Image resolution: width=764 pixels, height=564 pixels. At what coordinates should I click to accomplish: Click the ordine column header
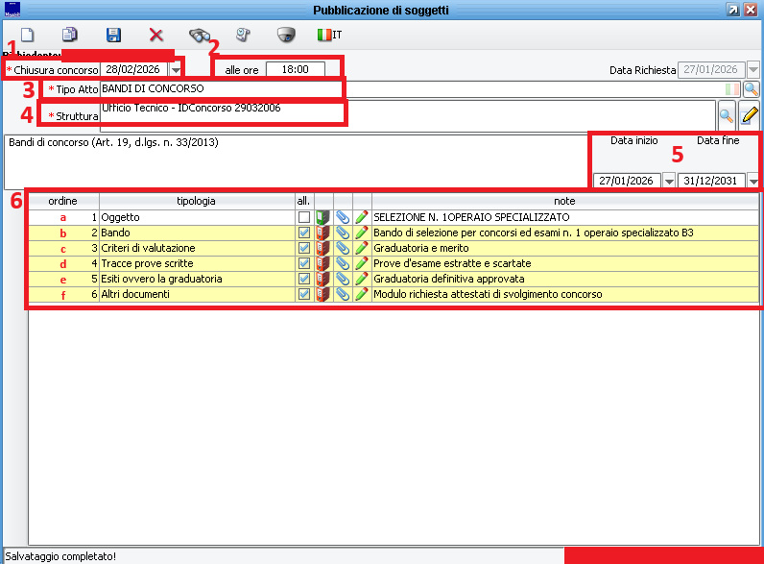64,201
